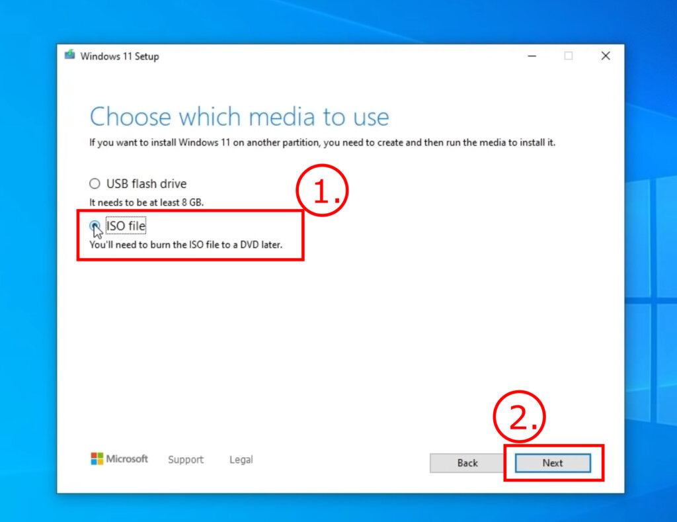
Task: Close the Windows 11 Setup window
Action: (x=606, y=56)
